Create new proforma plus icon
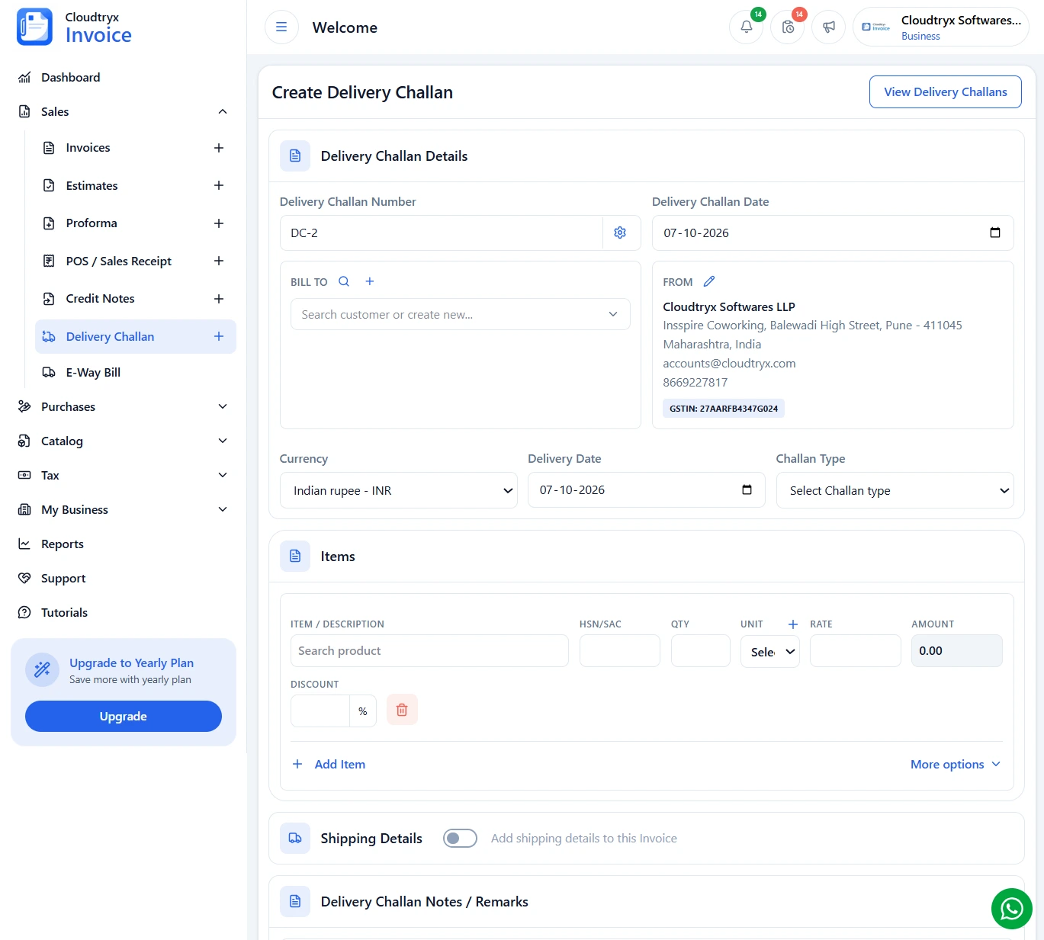 click(x=219, y=223)
